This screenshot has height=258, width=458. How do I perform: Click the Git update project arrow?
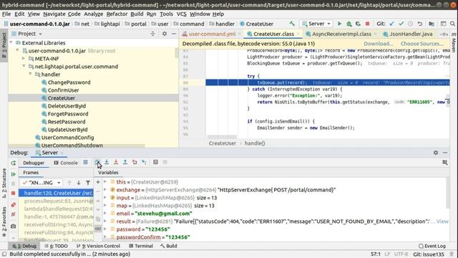pos(391,24)
